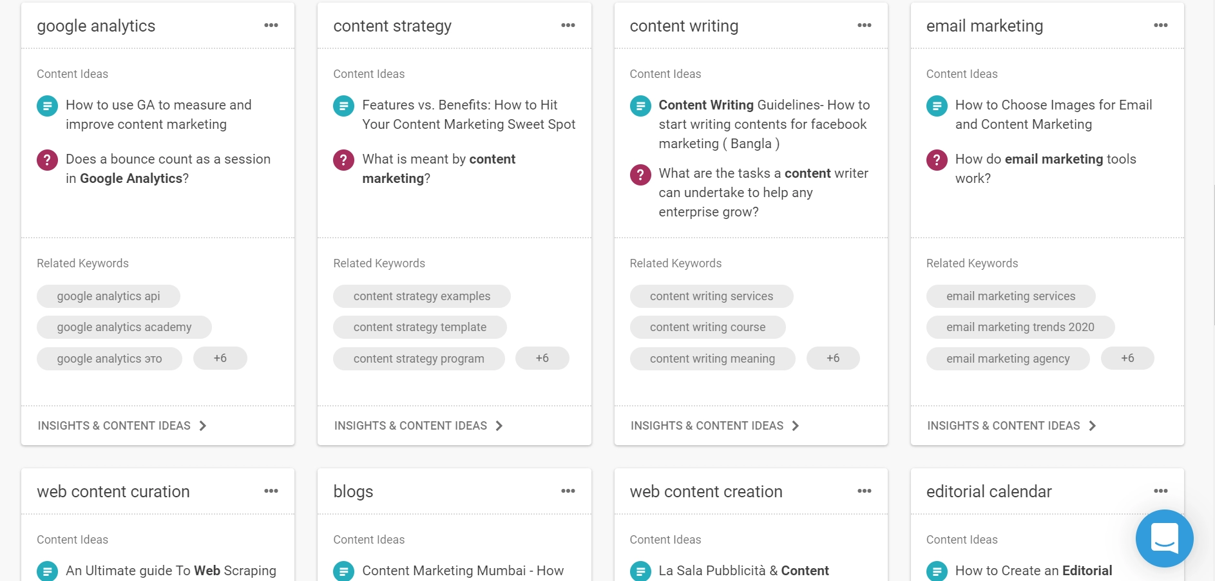Expand the +6 keywords in google analytics card
This screenshot has height=581, width=1215.
[x=220, y=358]
